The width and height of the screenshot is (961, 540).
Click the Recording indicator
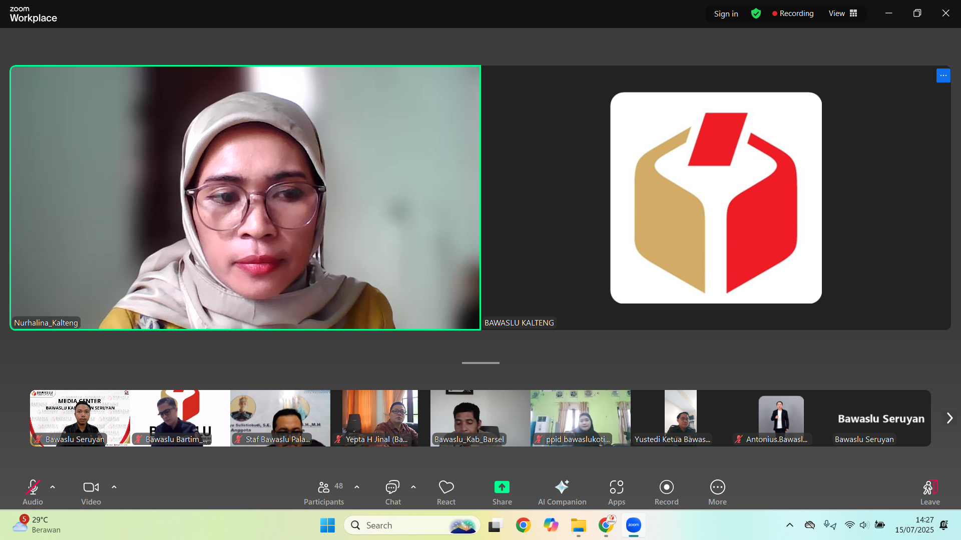(793, 13)
